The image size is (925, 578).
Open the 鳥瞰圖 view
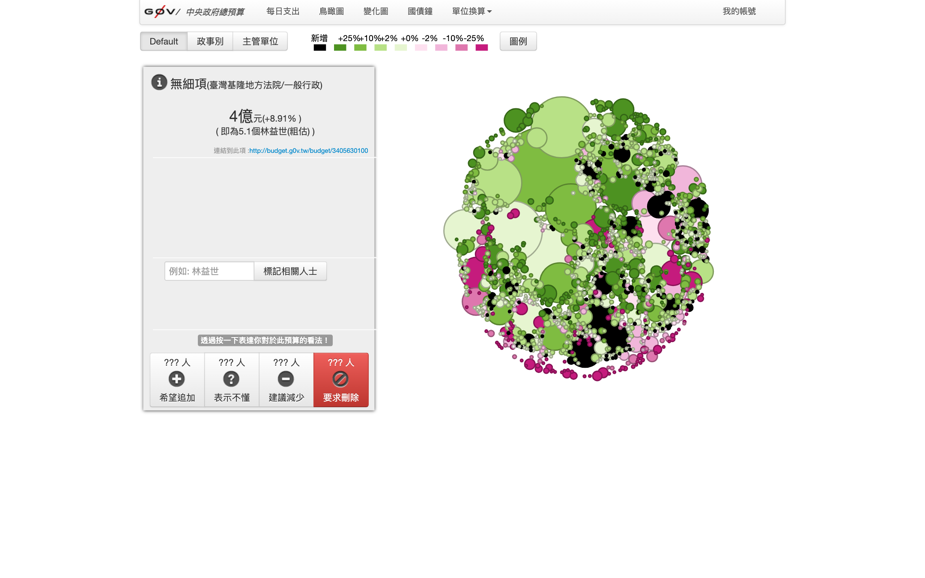[331, 11]
